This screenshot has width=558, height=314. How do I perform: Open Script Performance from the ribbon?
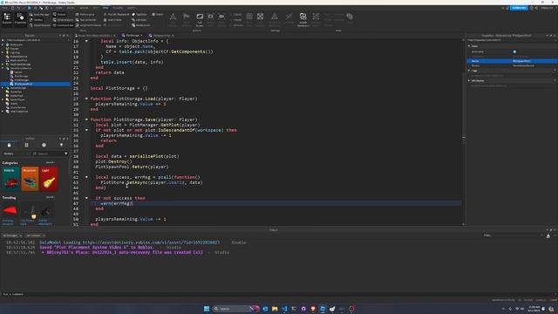[89, 25]
